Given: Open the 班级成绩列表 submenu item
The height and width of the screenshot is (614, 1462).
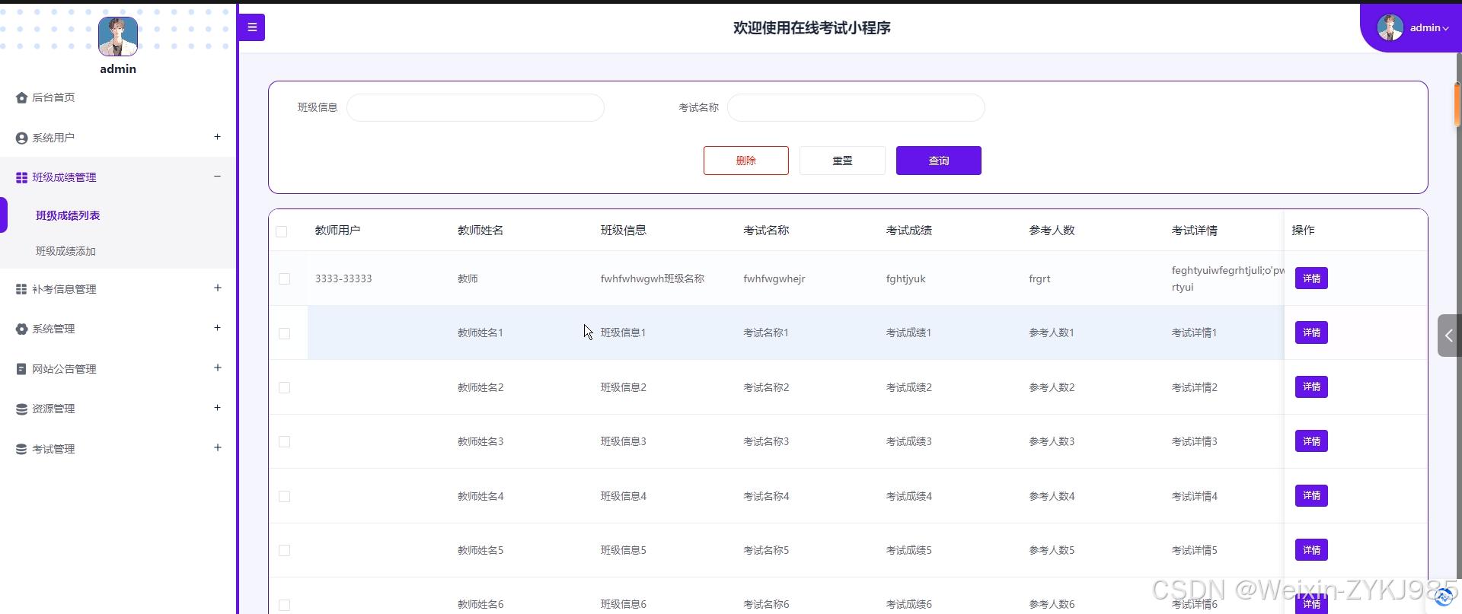Looking at the screenshot, I should (68, 215).
